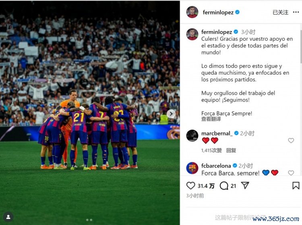The width and height of the screenshot is (302, 225).
Task: Reply to marcbernal_ with 回复
Action: point(231,150)
